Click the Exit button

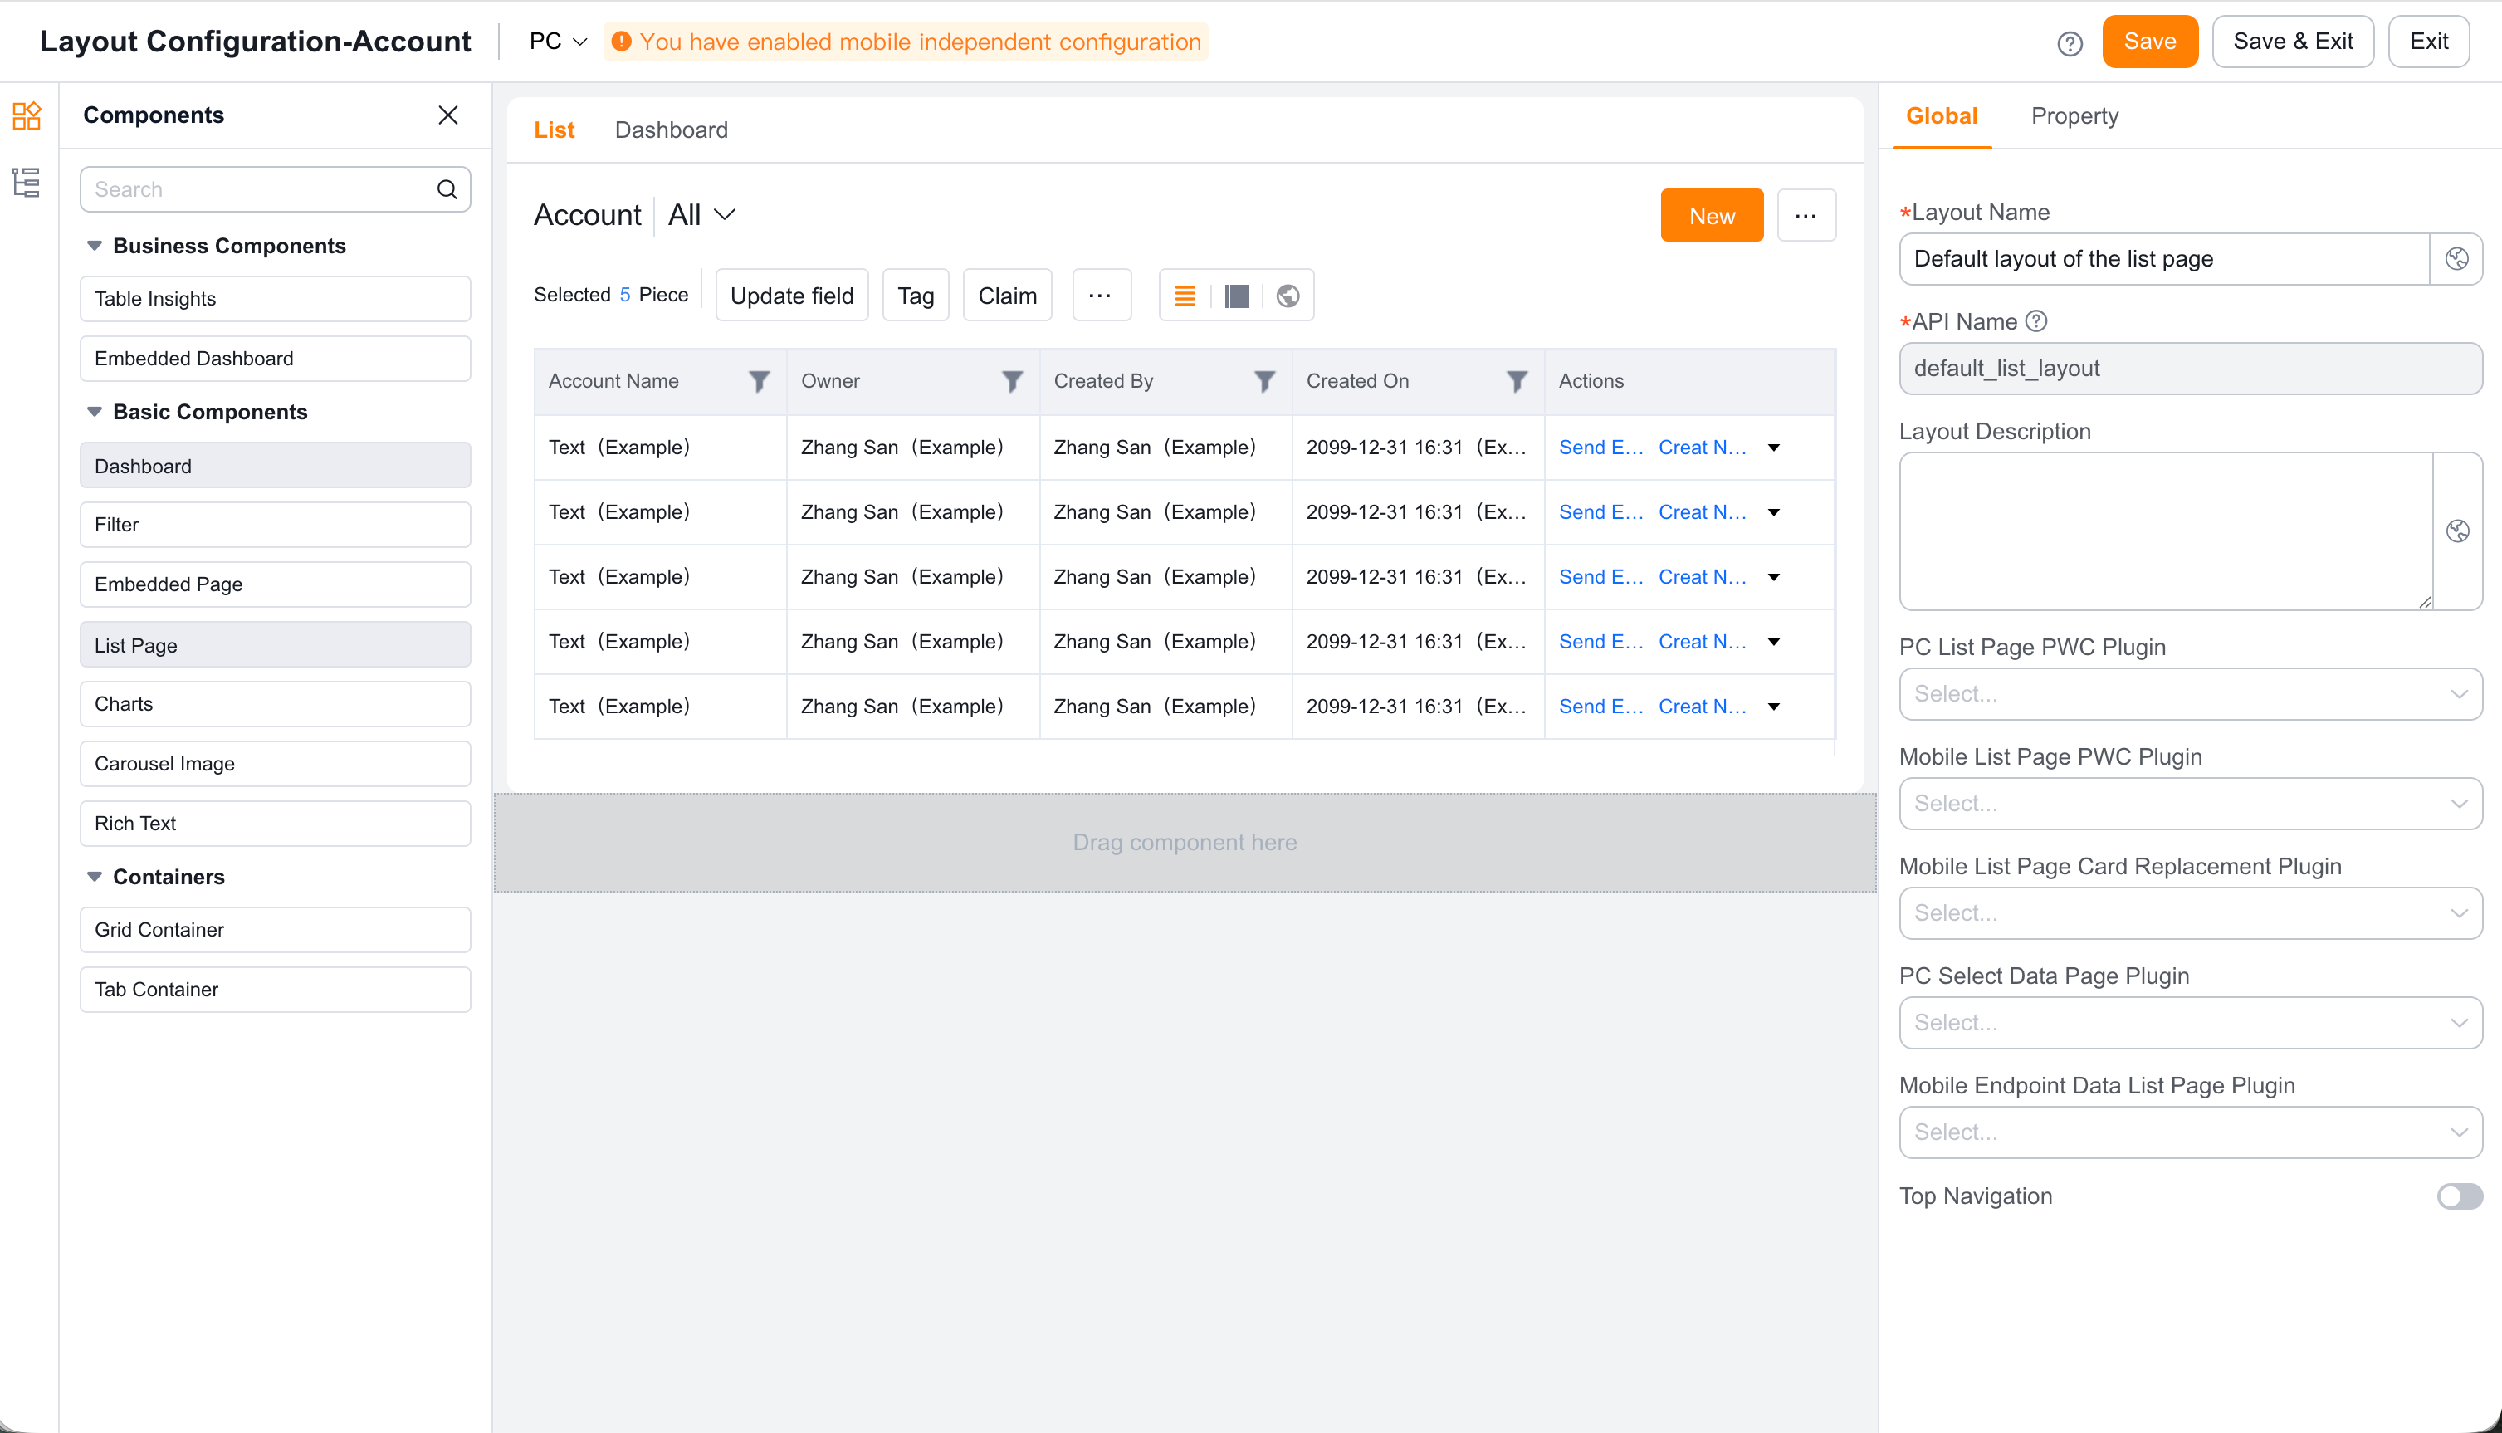[2427, 42]
